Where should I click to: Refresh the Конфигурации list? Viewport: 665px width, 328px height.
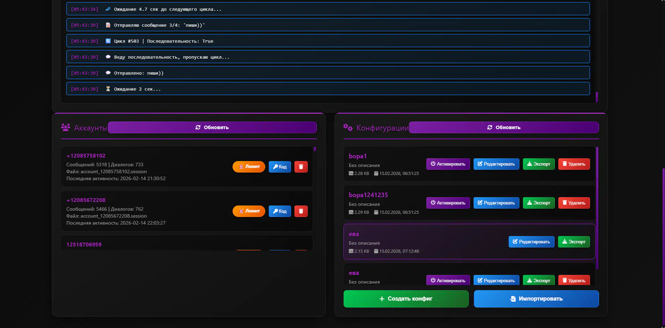[x=503, y=127]
